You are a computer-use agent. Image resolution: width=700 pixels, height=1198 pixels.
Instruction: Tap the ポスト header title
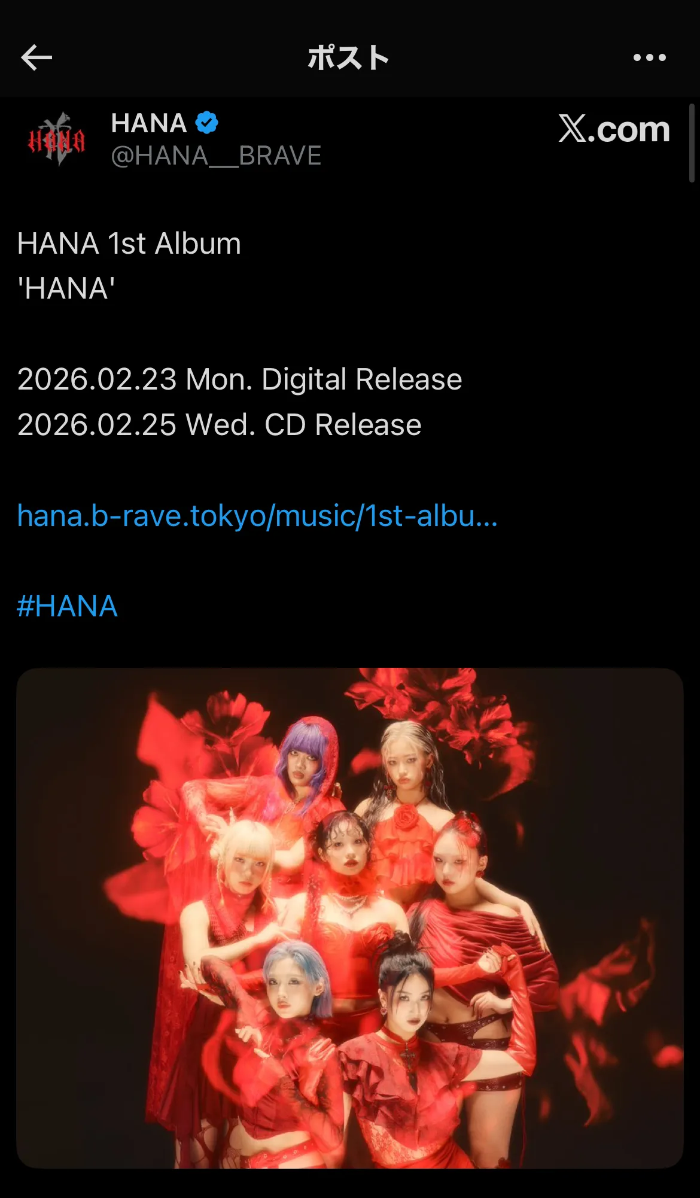348,58
